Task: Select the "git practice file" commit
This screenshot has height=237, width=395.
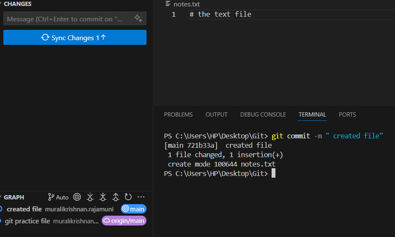Action: 27,221
